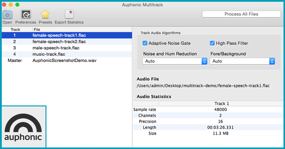Select the Master AuphonicScreenshotDemo.wav row
The height and width of the screenshot is (149, 285).
(67, 60)
